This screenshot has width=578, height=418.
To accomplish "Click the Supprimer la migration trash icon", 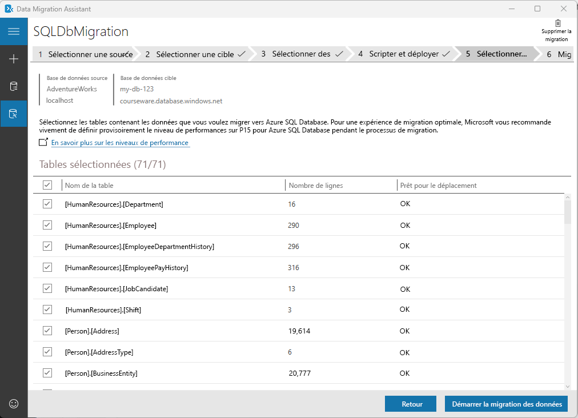I will 558,23.
